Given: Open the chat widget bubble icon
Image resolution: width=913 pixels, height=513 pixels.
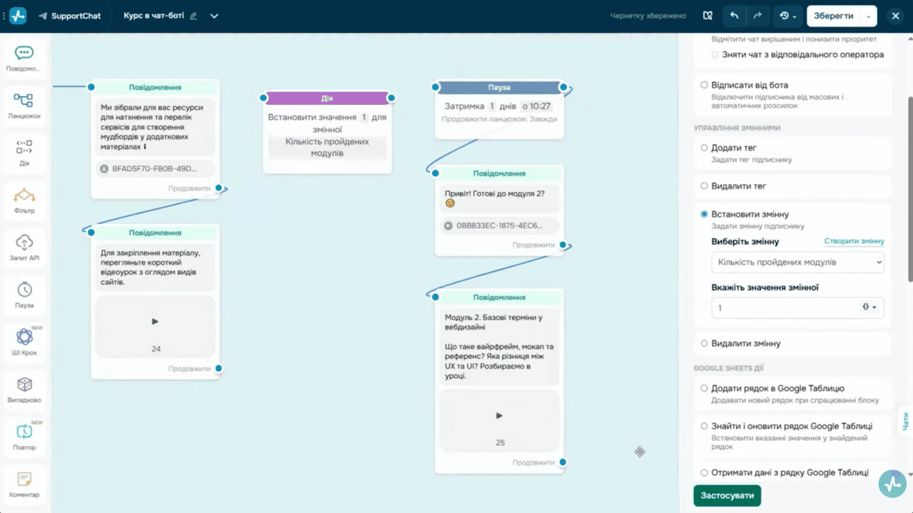Looking at the screenshot, I should point(892,484).
